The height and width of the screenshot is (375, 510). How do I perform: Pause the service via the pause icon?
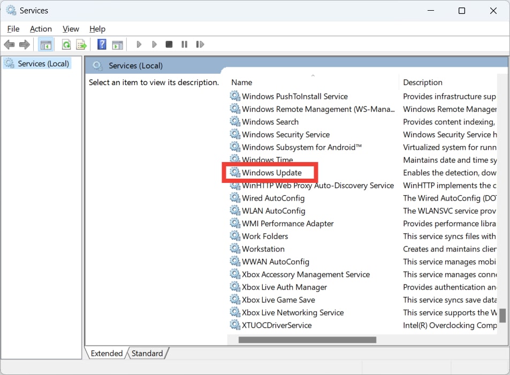[184, 44]
